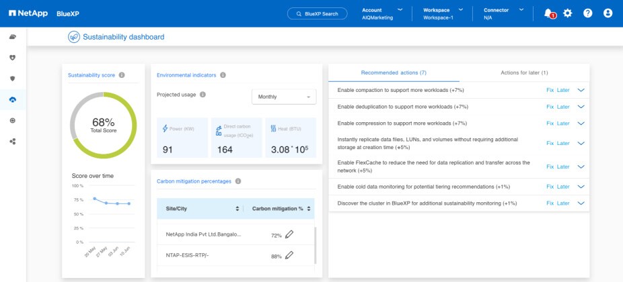Image resolution: width=623 pixels, height=282 pixels.
Task: Click the help question mark icon
Action: click(588, 13)
